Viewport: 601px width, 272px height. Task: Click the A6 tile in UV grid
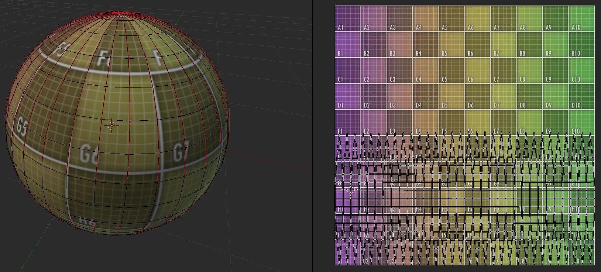tap(478, 18)
